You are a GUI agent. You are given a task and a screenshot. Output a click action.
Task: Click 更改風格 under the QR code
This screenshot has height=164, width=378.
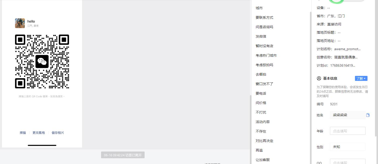click(39, 133)
